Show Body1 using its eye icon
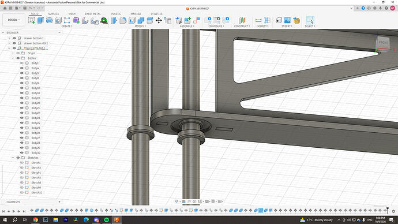Viewport: 398px width, 224px height. tap(22, 63)
